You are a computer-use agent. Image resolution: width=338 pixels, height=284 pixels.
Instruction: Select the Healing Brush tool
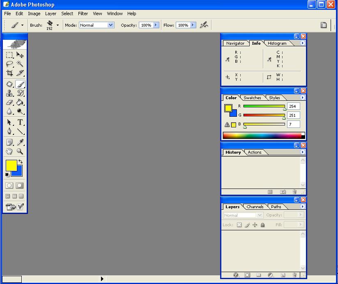(9, 84)
